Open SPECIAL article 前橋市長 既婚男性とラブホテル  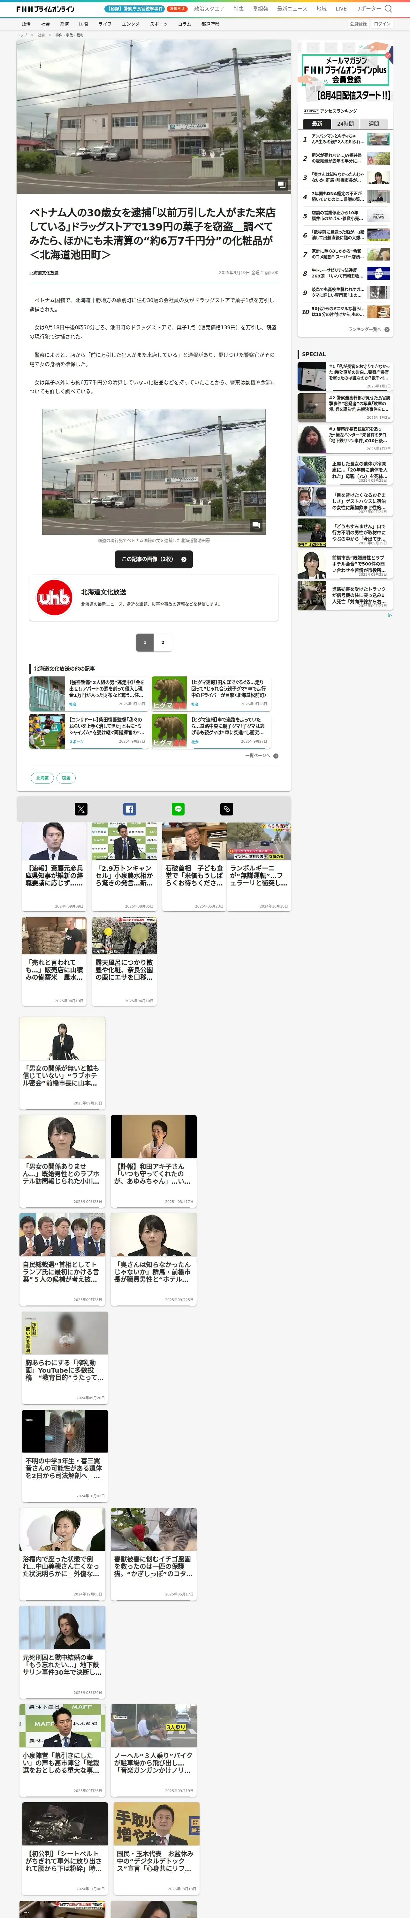click(345, 565)
